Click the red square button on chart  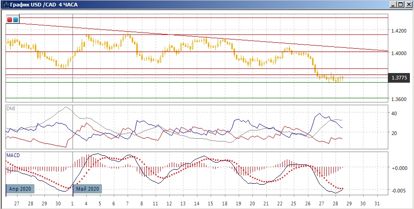[10, 20]
